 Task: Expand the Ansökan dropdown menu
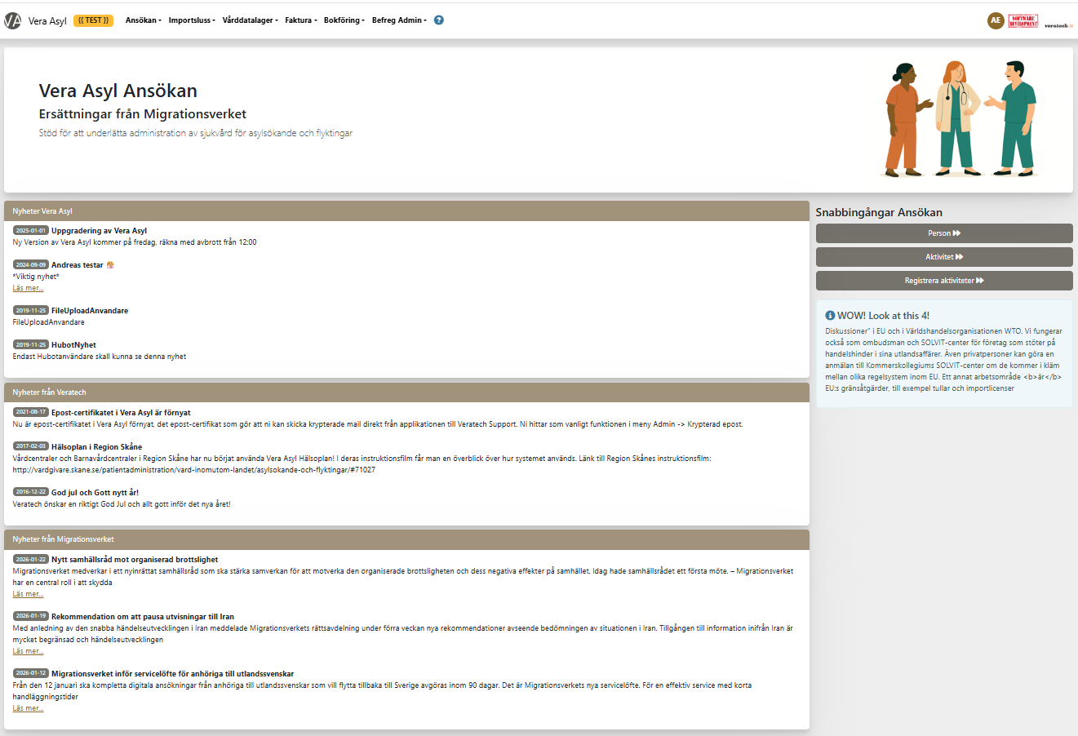[143, 20]
